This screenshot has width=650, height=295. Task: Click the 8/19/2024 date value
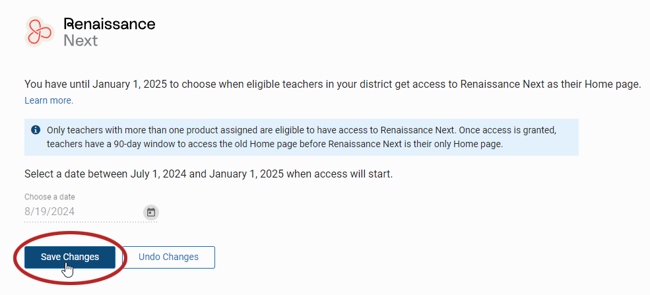tap(49, 212)
